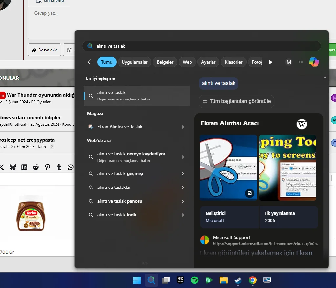Click the Geliştirici Microsoft info card

(229, 217)
